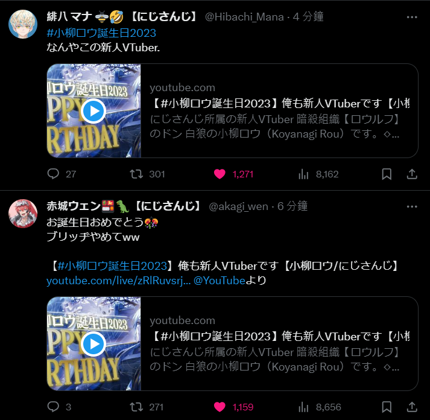
Task: Open more options for Hibachi_Mana's tweet
Action: [x=412, y=17]
